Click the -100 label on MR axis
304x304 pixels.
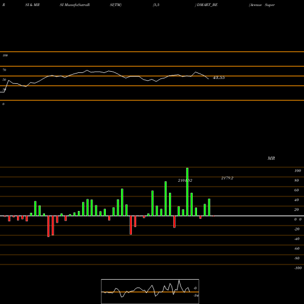(298, 268)
